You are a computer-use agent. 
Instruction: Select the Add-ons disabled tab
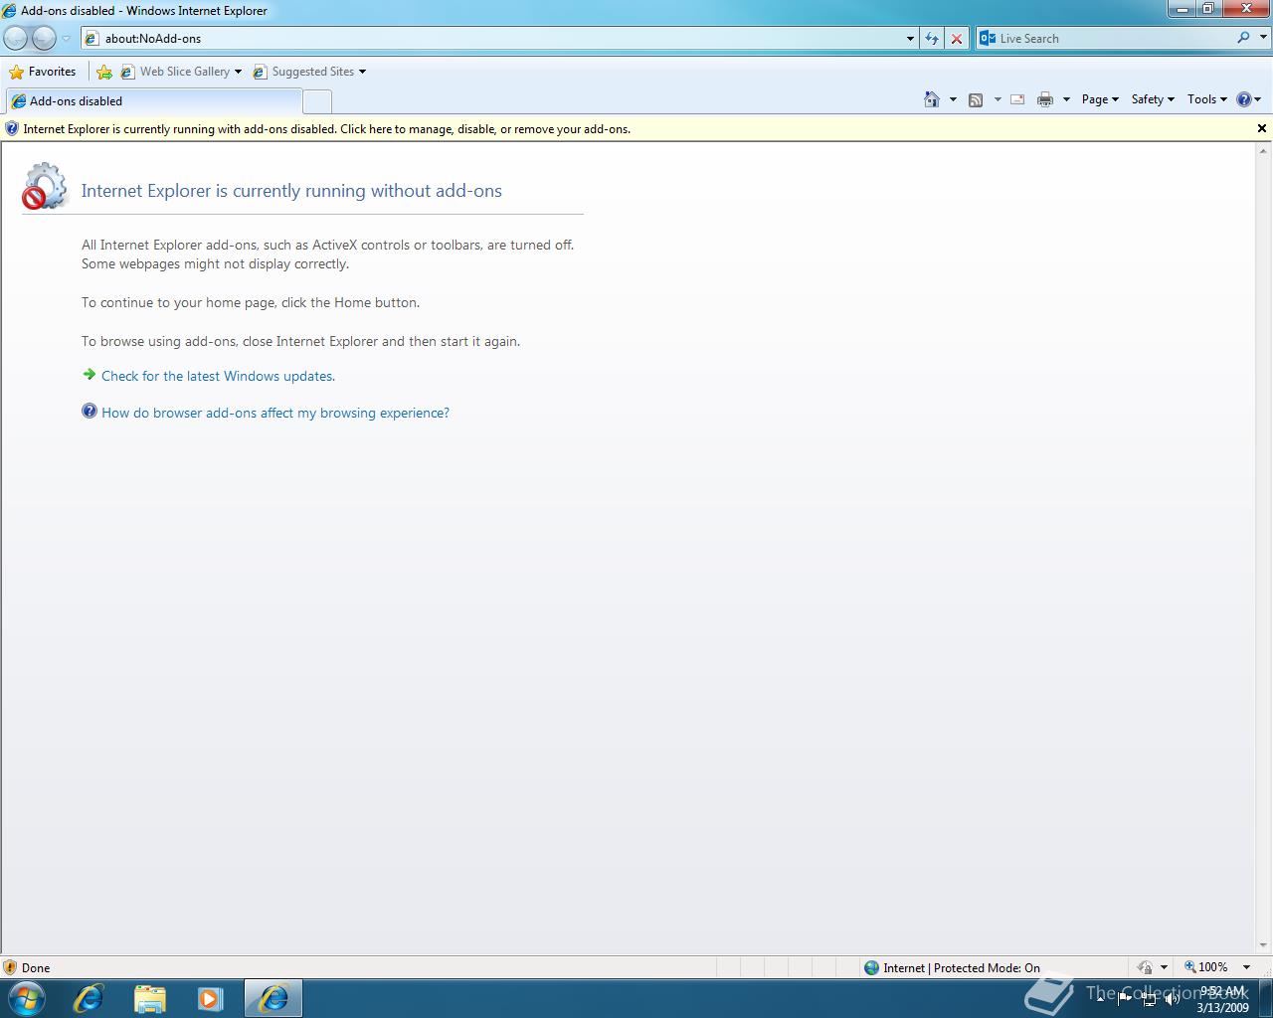[153, 101]
